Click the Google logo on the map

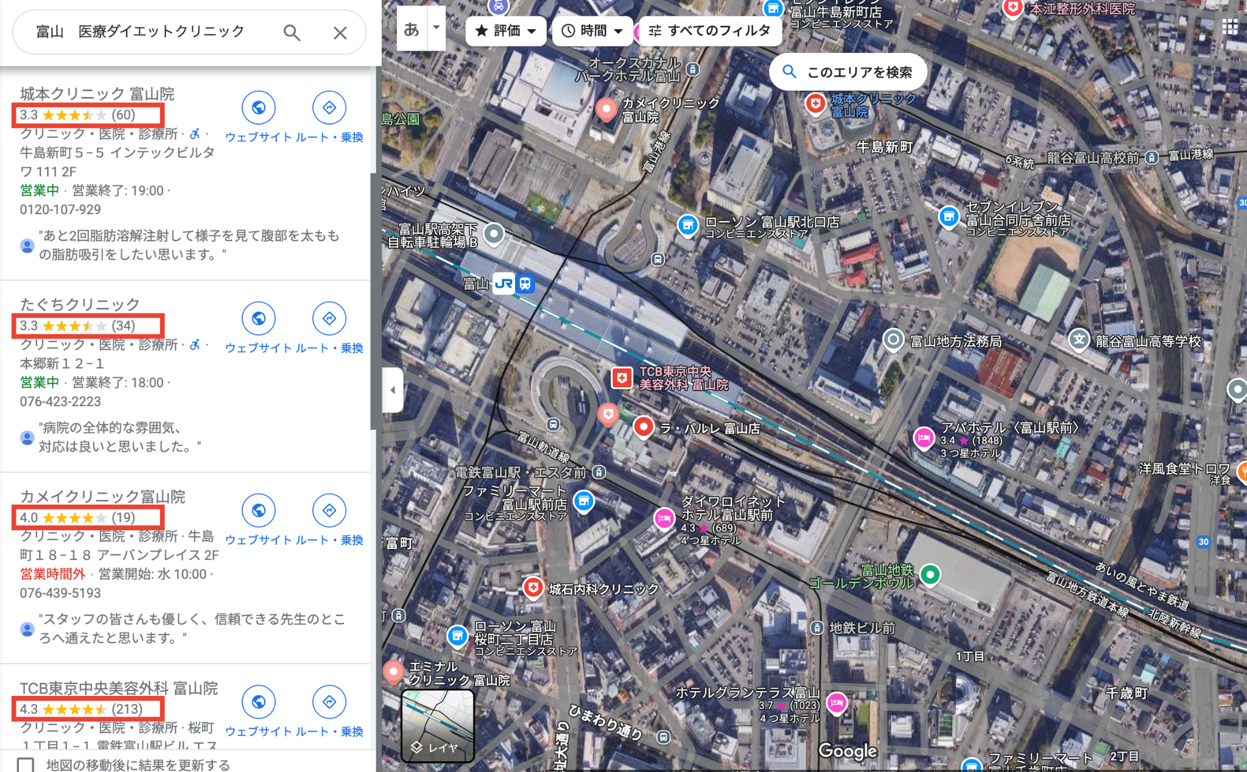pyautogui.click(x=848, y=751)
